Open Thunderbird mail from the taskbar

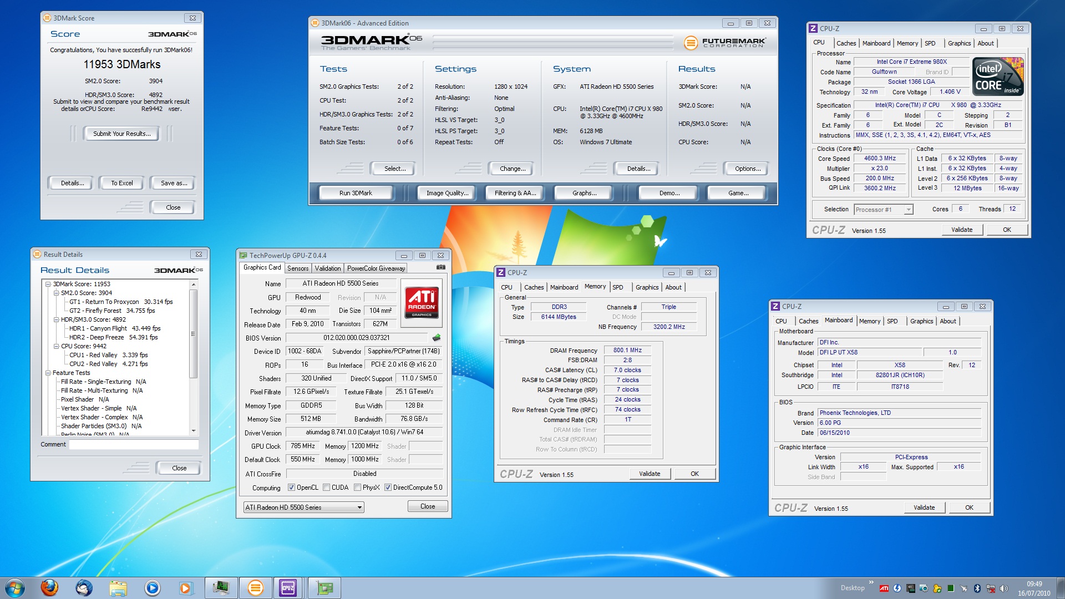84,587
